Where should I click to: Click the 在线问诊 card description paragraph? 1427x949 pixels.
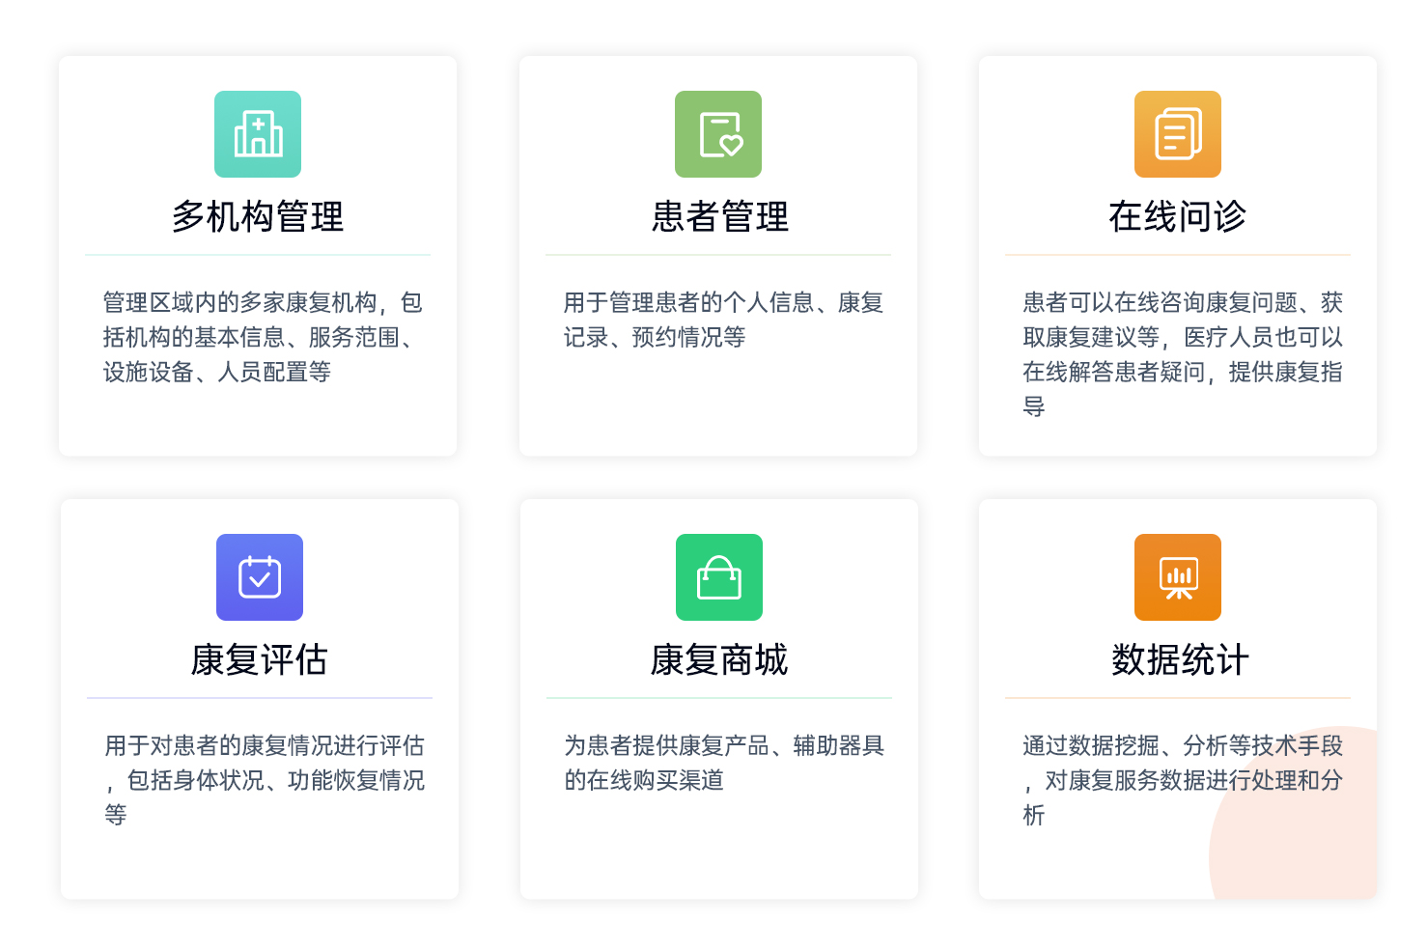click(1183, 354)
